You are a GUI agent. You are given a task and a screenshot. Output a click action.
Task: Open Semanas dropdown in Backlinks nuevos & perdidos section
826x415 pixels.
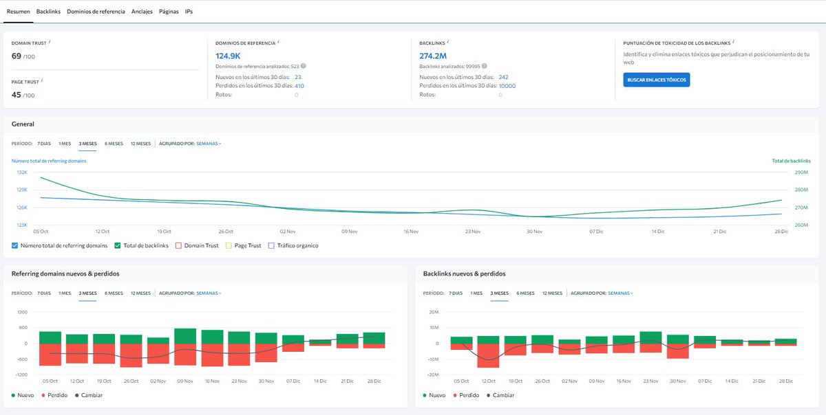point(620,293)
